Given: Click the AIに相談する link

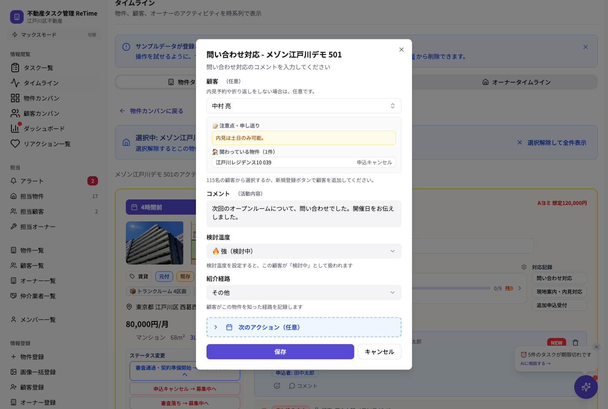Looking at the screenshot, I should [535, 364].
